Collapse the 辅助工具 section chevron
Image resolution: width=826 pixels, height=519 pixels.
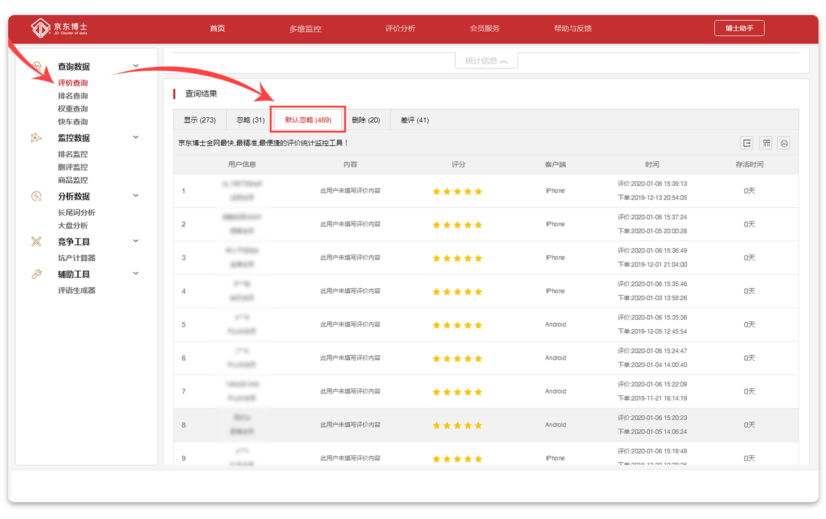pyautogui.click(x=136, y=274)
